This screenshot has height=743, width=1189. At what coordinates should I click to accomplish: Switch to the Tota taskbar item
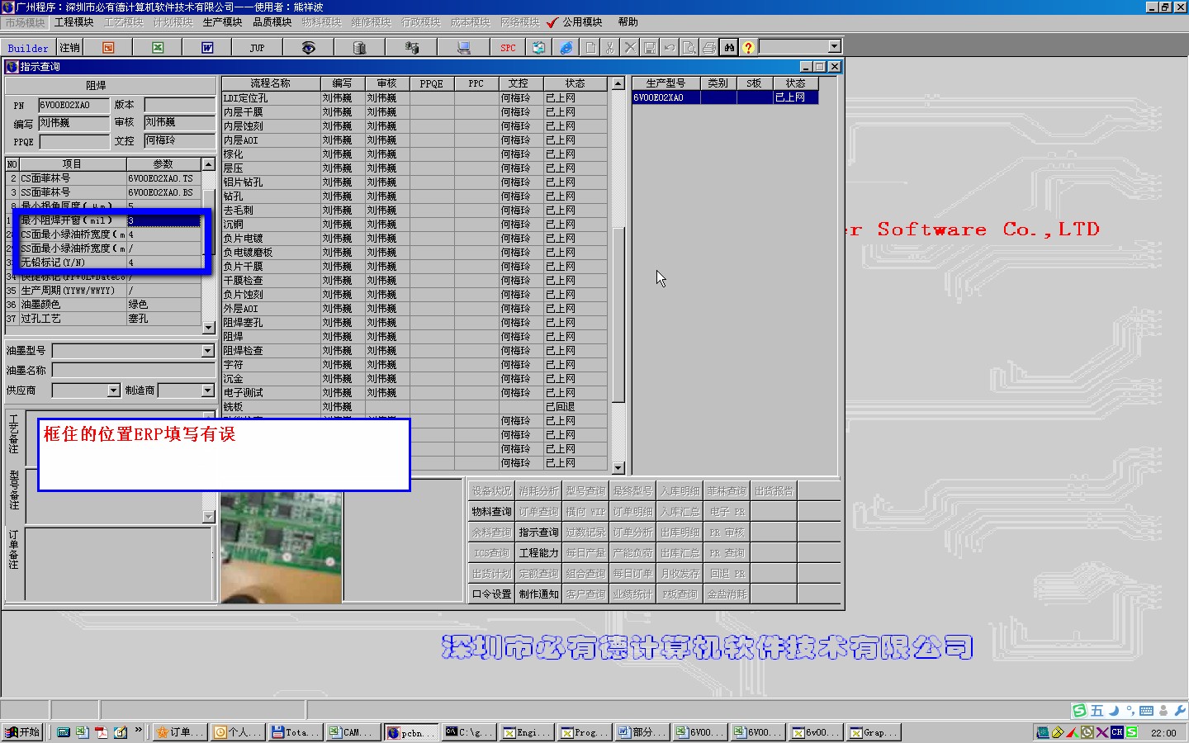pyautogui.click(x=295, y=732)
